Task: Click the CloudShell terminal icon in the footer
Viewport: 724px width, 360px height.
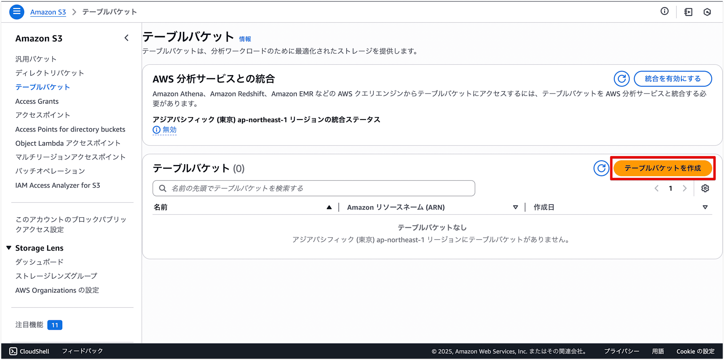Action: click(13, 351)
